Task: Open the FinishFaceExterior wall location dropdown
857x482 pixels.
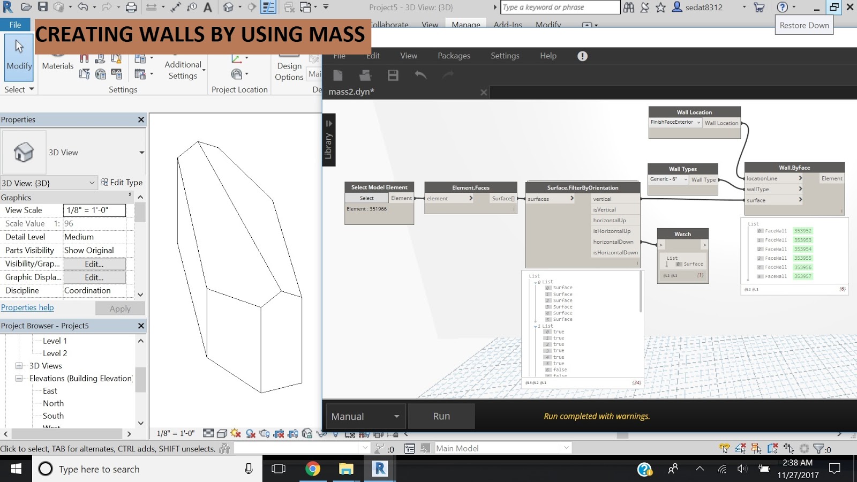Action: coord(675,122)
